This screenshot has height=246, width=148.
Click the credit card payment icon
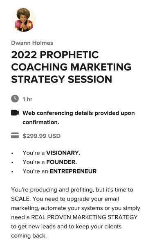pyautogui.click(x=15, y=136)
